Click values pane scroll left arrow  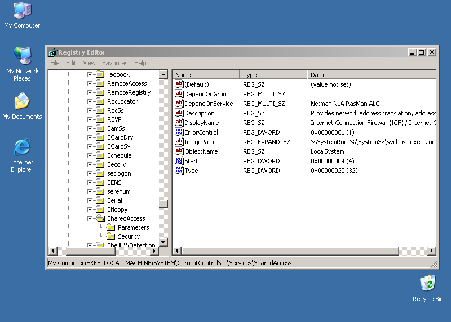click(177, 251)
